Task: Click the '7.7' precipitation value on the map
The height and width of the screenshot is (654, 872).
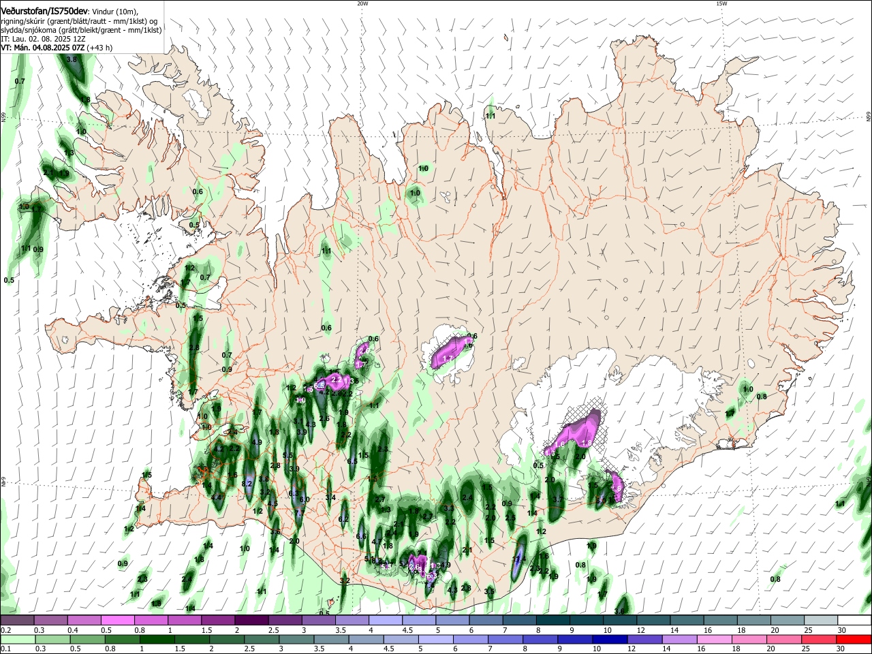Action: (x=298, y=512)
